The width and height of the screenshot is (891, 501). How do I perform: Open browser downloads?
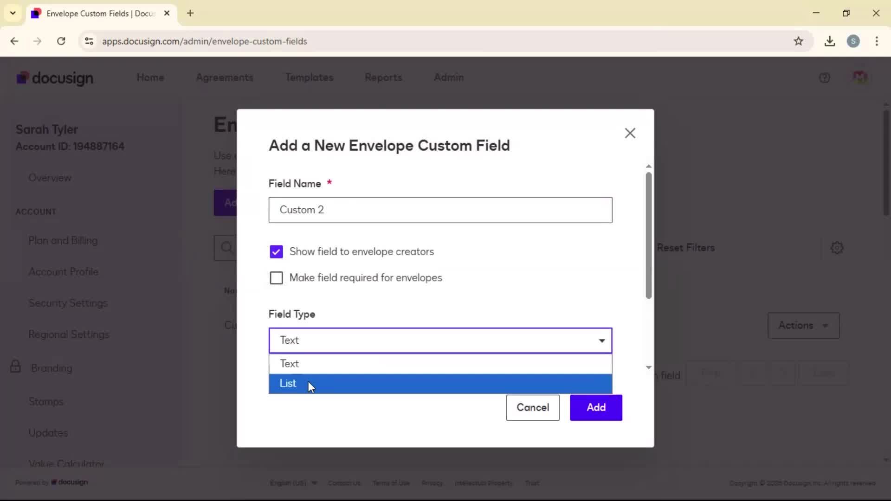click(x=830, y=41)
